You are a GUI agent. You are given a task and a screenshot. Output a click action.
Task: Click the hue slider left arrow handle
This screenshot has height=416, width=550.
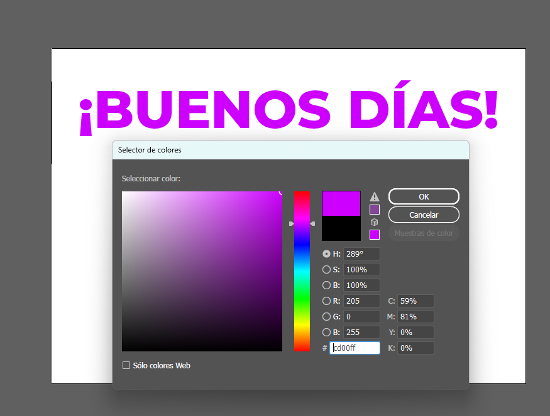click(x=291, y=223)
